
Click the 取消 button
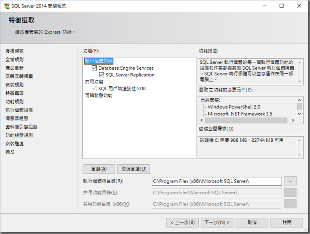[252, 223]
